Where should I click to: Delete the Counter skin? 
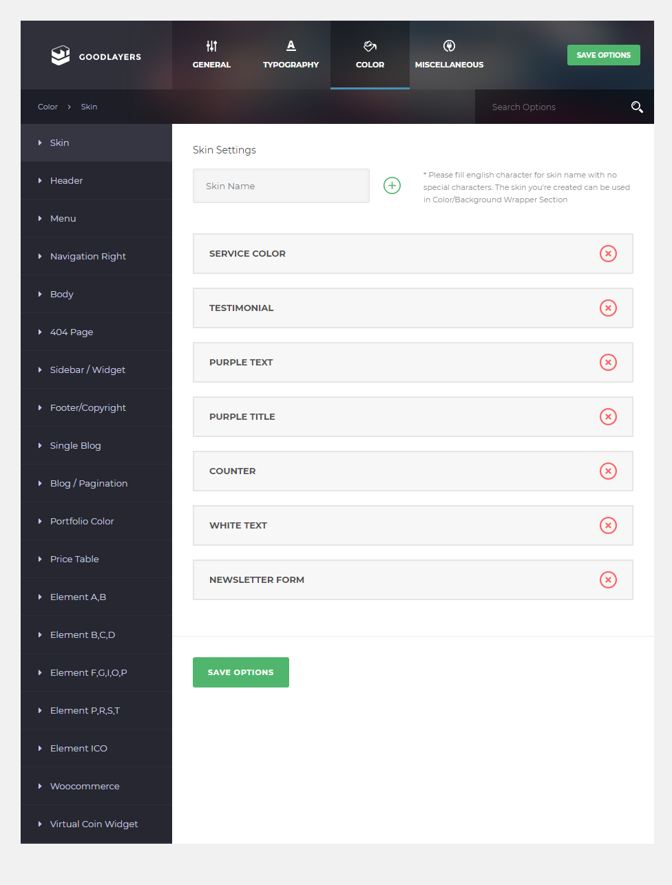point(608,471)
